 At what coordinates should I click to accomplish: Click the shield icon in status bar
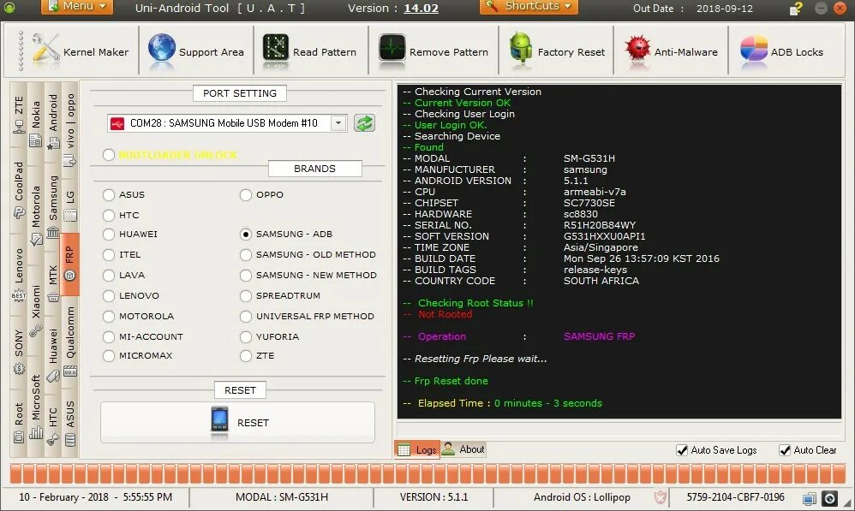point(661,496)
